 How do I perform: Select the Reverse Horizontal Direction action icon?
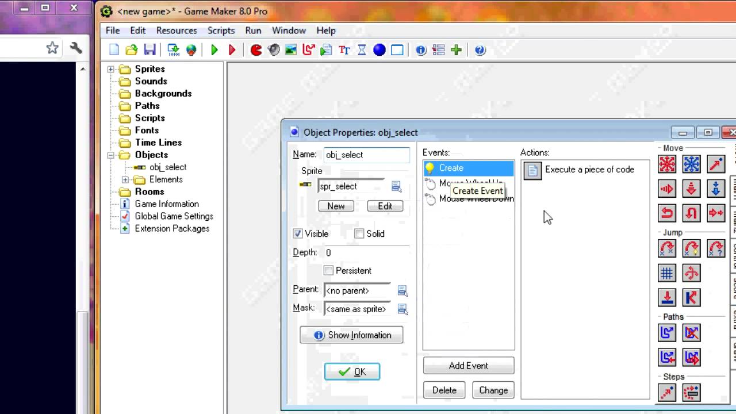(667, 213)
